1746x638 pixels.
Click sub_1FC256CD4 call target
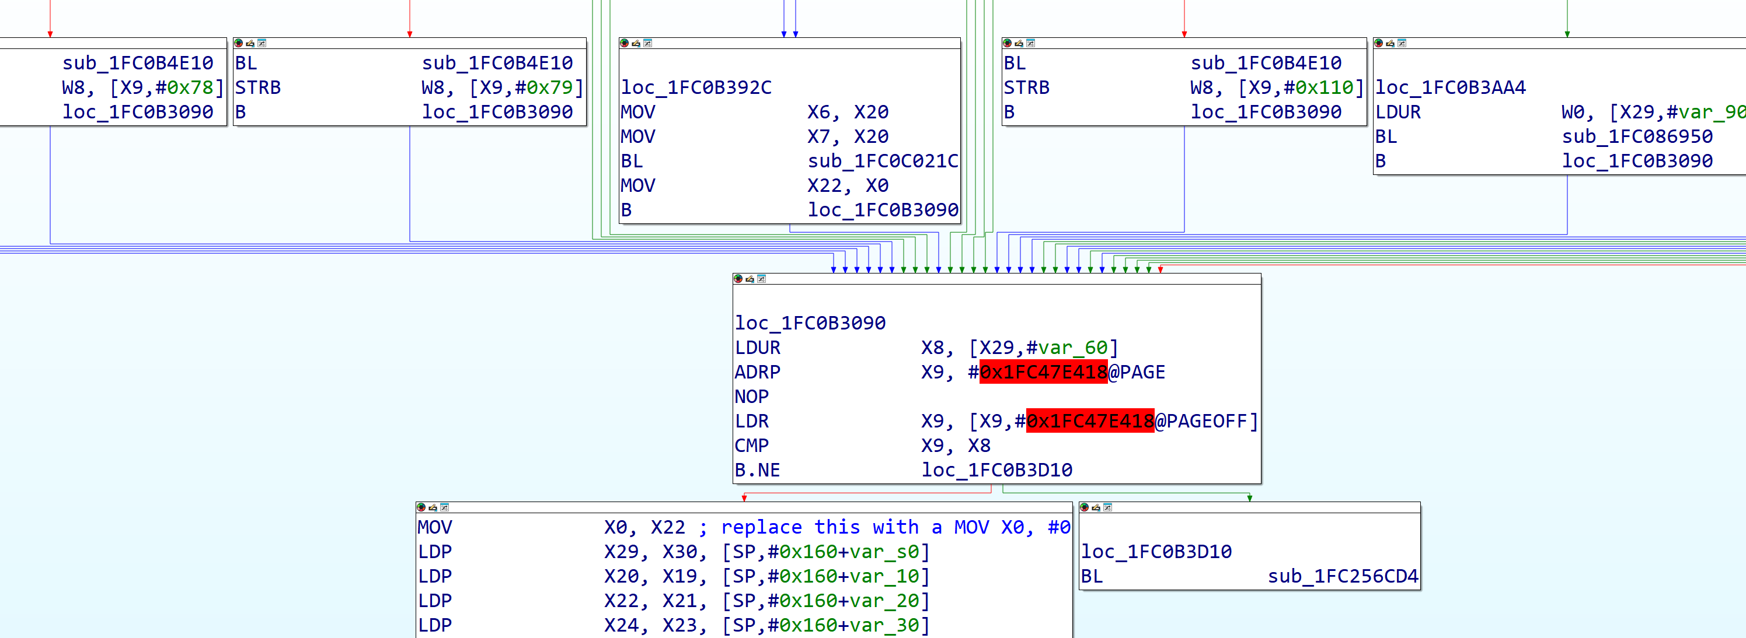(x=1342, y=576)
